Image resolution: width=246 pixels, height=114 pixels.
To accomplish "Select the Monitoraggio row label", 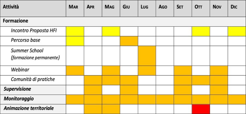I will coord(19,99).
